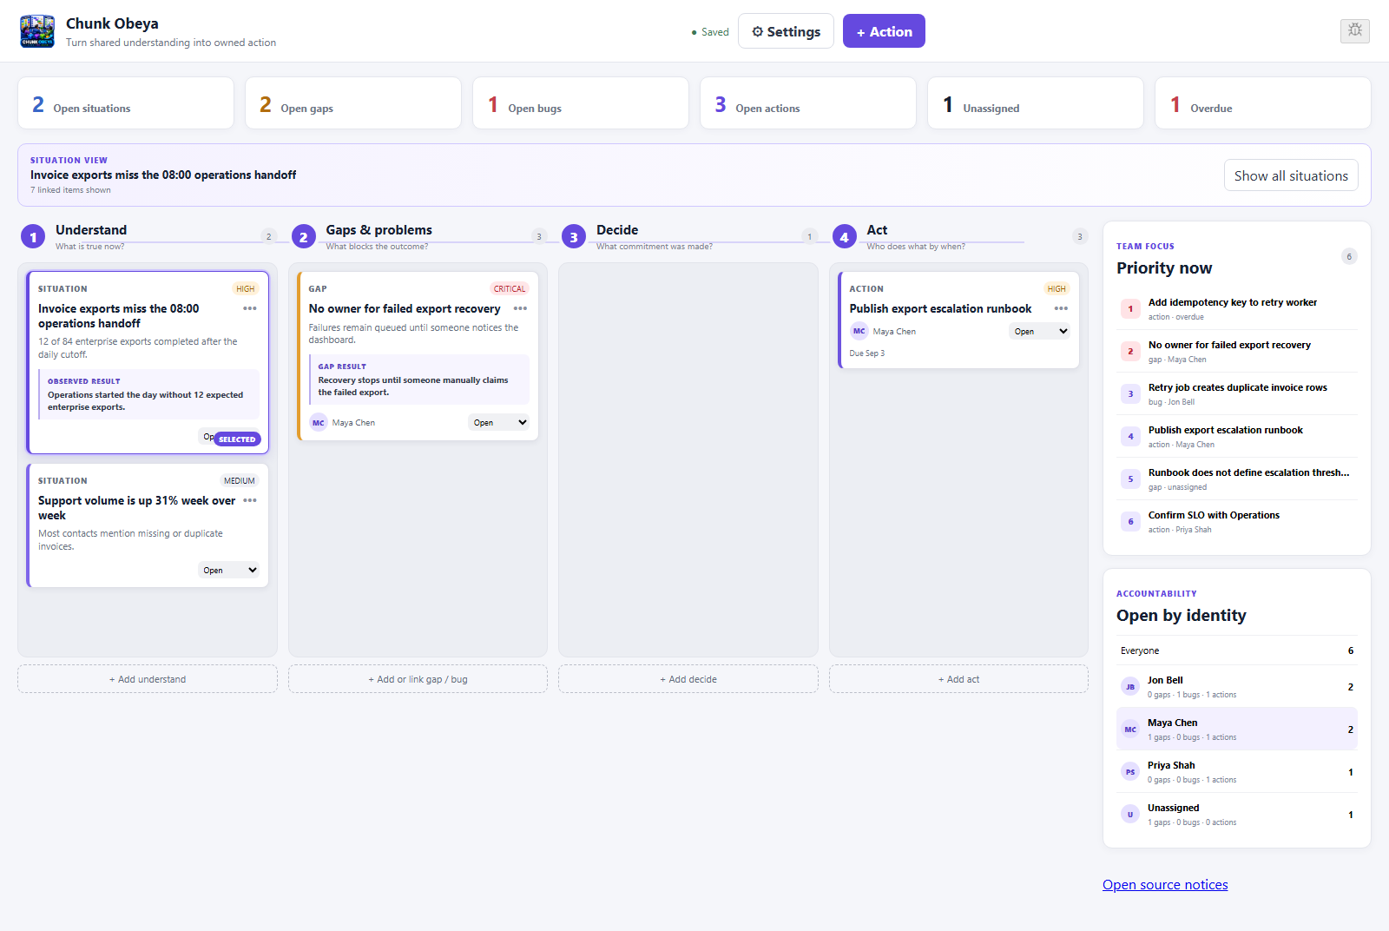
Task: Open the Open source notices link
Action: point(1165,884)
